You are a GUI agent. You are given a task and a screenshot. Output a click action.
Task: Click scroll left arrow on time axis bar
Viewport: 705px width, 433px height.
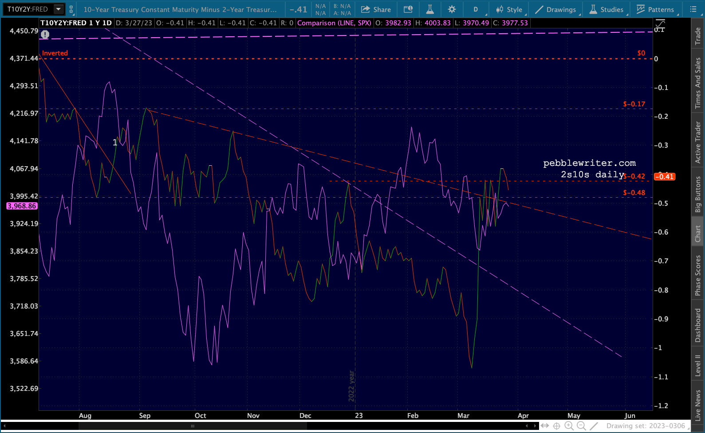coord(527,426)
